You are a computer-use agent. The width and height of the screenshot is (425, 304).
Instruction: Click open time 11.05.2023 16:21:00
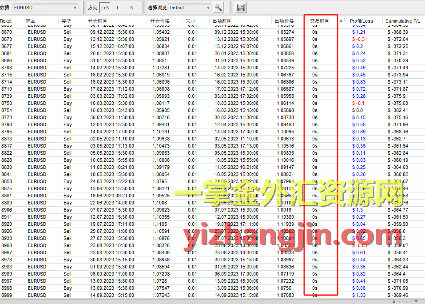pos(112,167)
